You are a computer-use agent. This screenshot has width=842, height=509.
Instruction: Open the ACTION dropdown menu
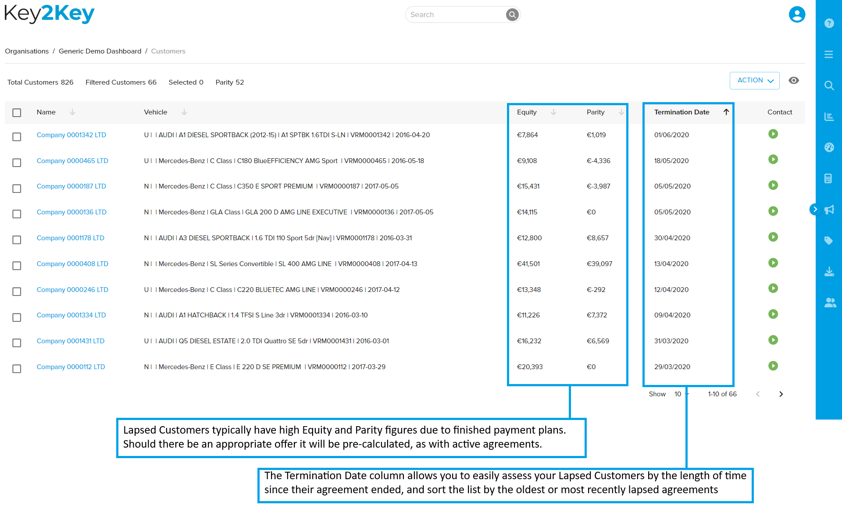(x=754, y=81)
